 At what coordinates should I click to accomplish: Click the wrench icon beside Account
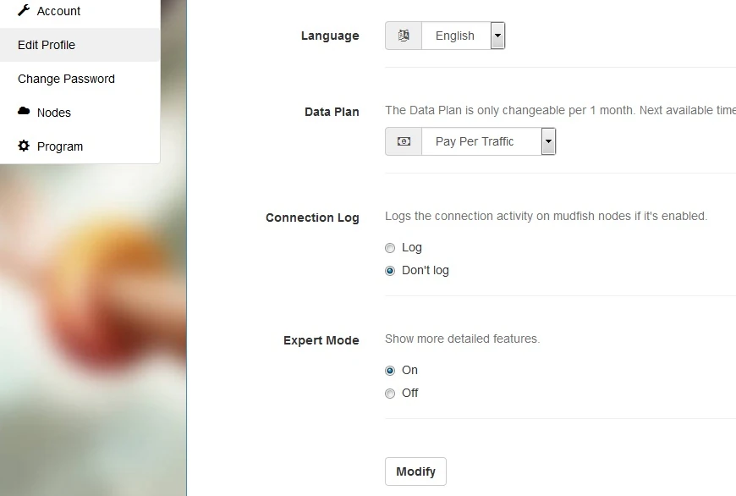[x=24, y=10]
